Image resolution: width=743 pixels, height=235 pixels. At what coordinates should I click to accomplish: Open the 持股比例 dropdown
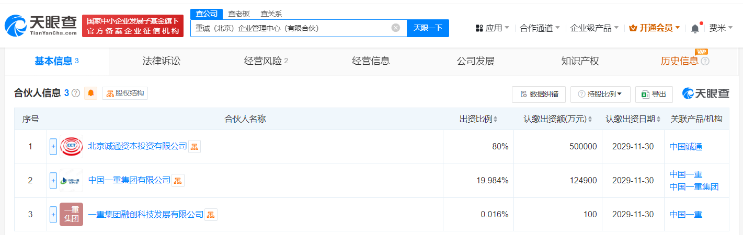point(600,94)
